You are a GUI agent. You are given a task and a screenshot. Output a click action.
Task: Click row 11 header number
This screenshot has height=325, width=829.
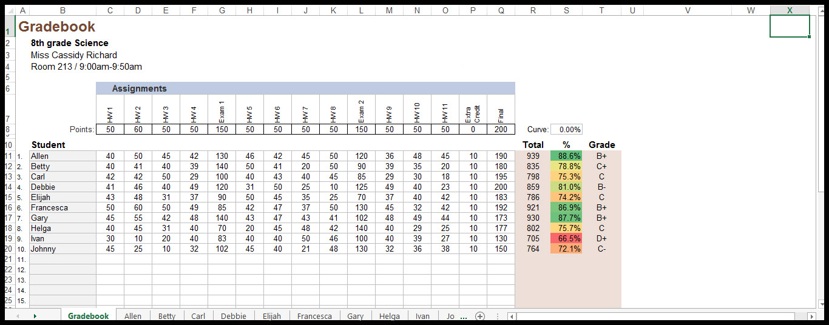point(8,156)
